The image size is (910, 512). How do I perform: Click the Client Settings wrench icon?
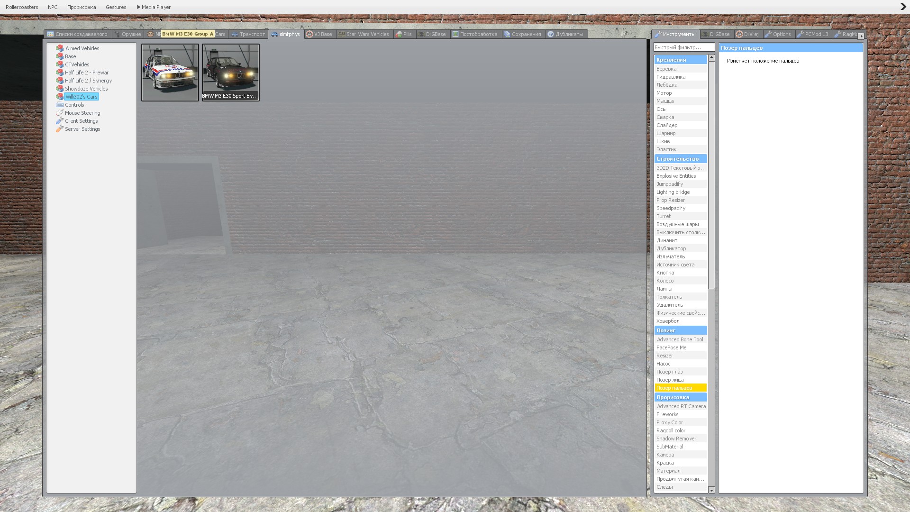tap(59, 121)
